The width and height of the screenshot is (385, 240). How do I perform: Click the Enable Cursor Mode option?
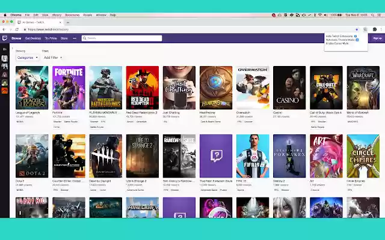pyautogui.click(x=337, y=43)
